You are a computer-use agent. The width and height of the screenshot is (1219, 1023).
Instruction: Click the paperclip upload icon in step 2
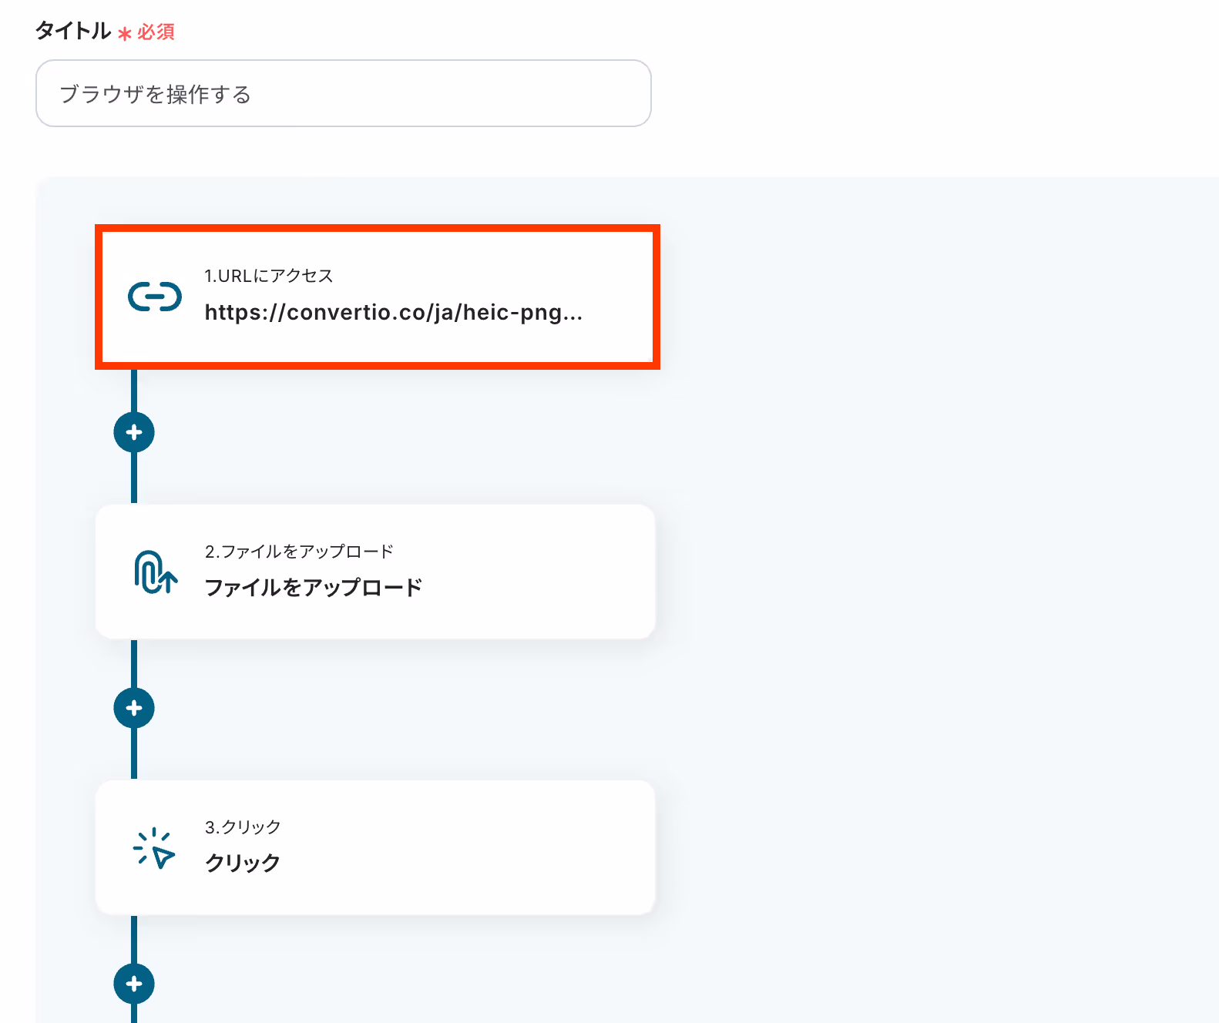tap(156, 572)
